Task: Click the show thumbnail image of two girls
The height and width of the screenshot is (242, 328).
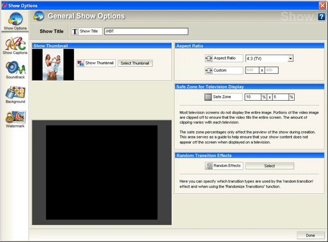Action: tap(53, 65)
